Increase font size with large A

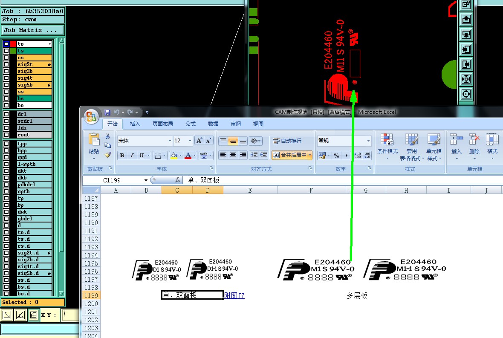click(x=199, y=141)
